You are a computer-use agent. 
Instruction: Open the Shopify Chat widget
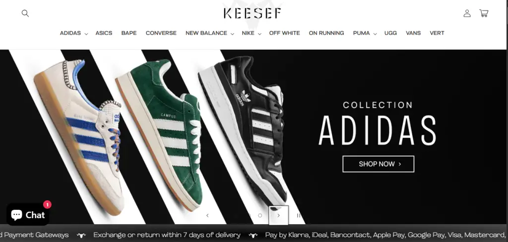click(28, 214)
